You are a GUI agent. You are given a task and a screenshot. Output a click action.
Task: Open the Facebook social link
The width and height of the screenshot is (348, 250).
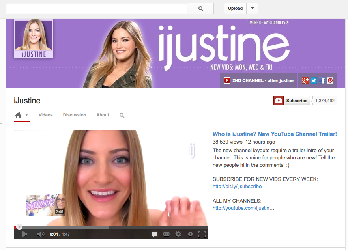pyautogui.click(x=322, y=80)
